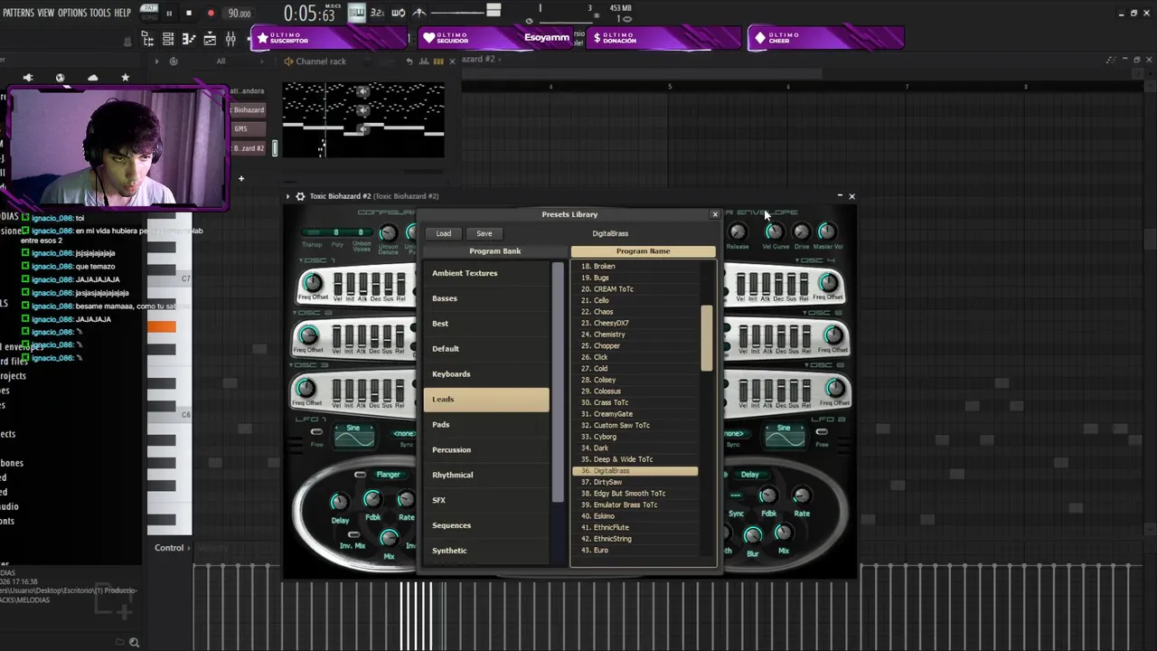
Task: Click the loop recording icon
Action: pyautogui.click(x=398, y=13)
